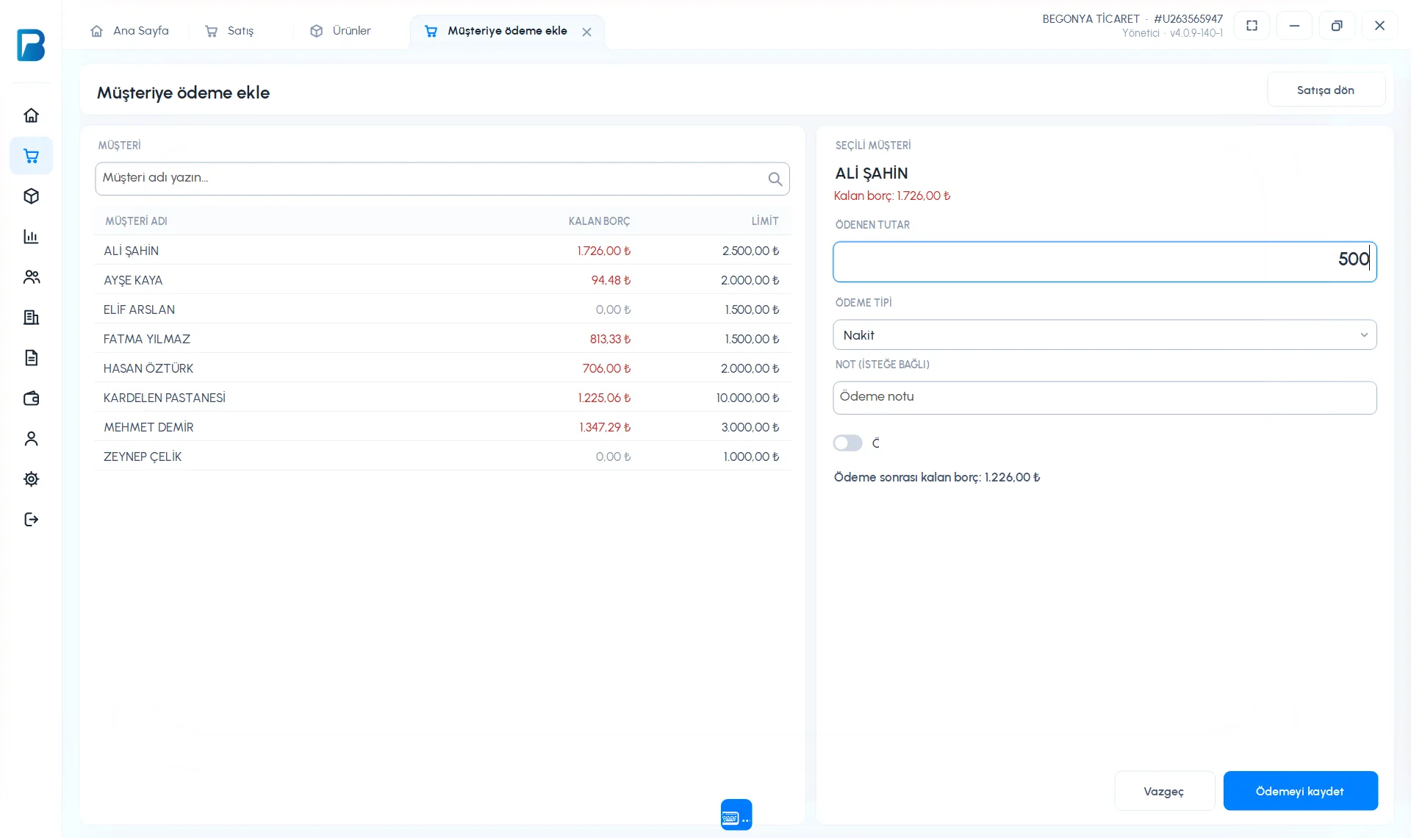This screenshot has width=1411, height=838.
Task: Click the search magnifier icon
Action: point(775,179)
